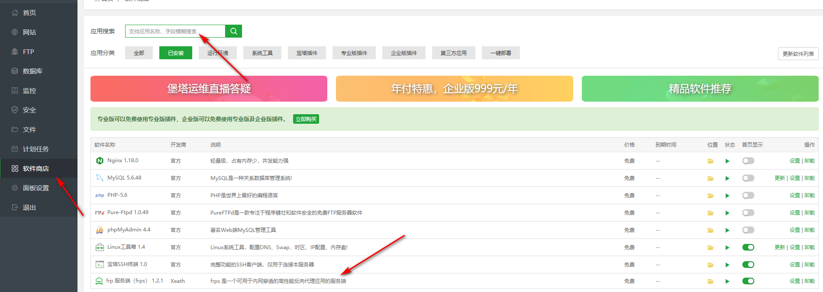Open 网站 in the sidebar
Screen dimensions: 823x292
(x=39, y=32)
